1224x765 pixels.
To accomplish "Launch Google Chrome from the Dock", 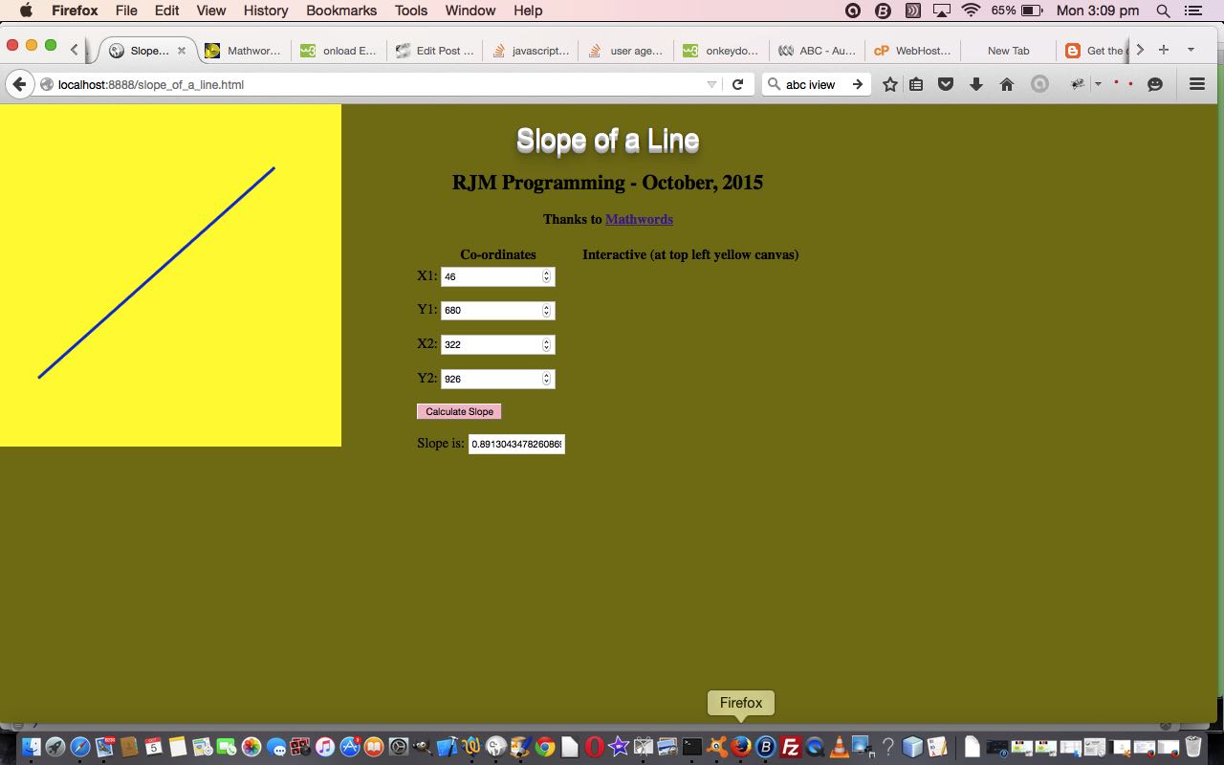I will click(x=545, y=747).
